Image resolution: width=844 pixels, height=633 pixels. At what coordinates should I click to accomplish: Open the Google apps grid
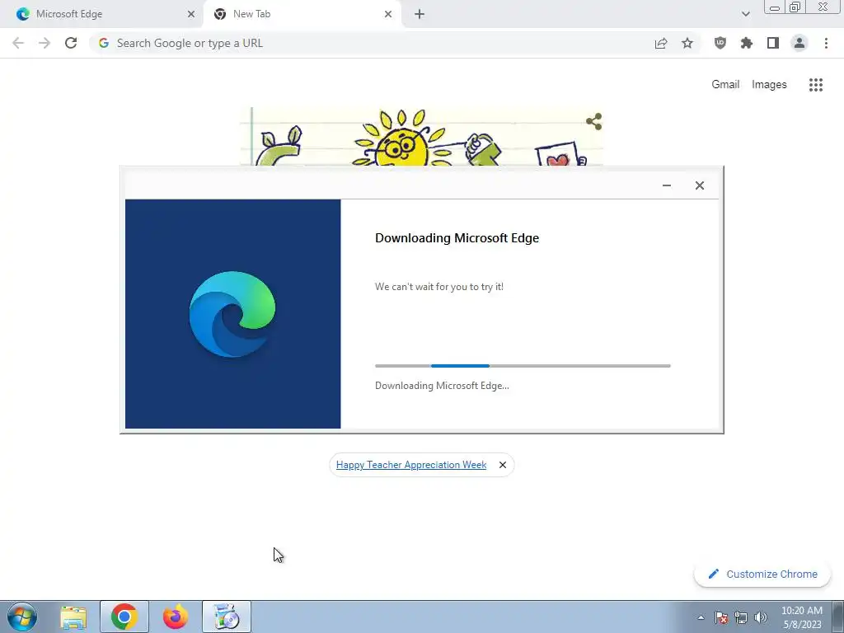click(x=816, y=85)
